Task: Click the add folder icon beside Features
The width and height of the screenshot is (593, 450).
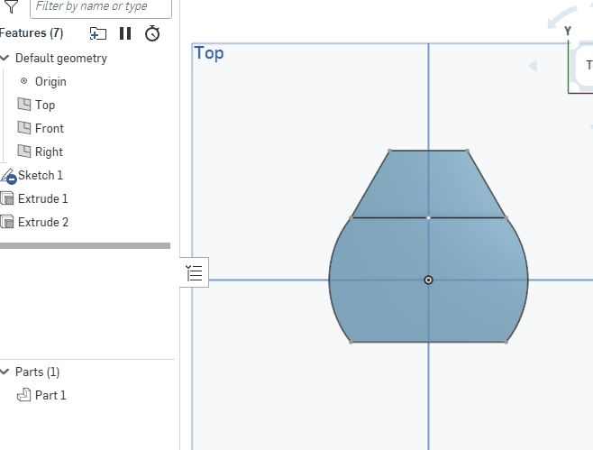Action: pyautogui.click(x=98, y=33)
